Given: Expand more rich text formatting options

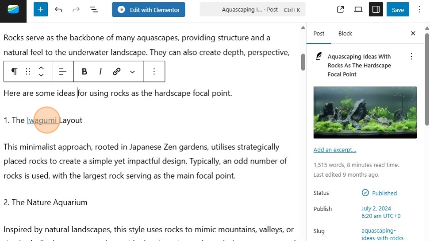Looking at the screenshot, I should (132, 71).
